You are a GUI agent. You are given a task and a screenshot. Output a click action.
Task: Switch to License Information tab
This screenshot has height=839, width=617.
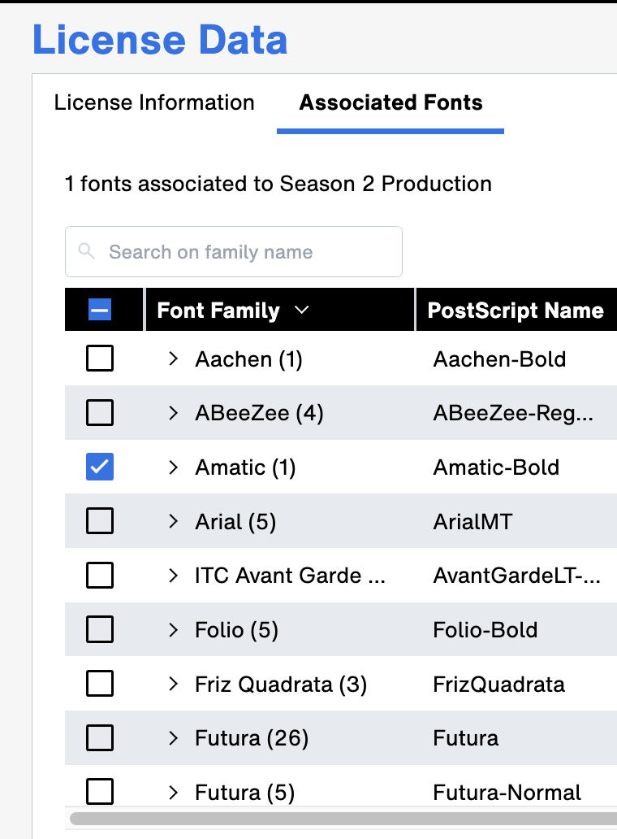coord(154,102)
